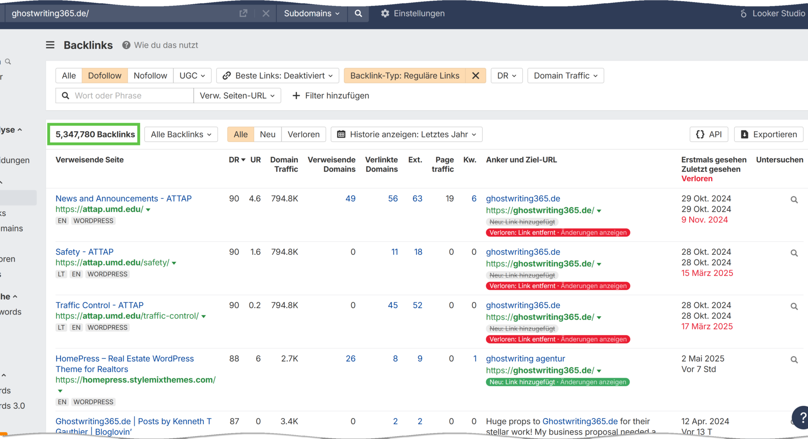Click the search magnifier next to Subdomains
Image resolution: width=808 pixels, height=439 pixels.
pos(358,13)
